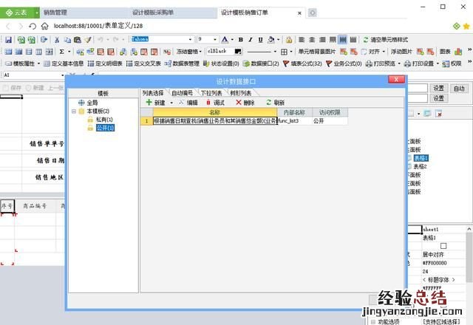Toggle the checkbox in property grid
The height and width of the screenshot is (325, 473).
click(x=443, y=246)
